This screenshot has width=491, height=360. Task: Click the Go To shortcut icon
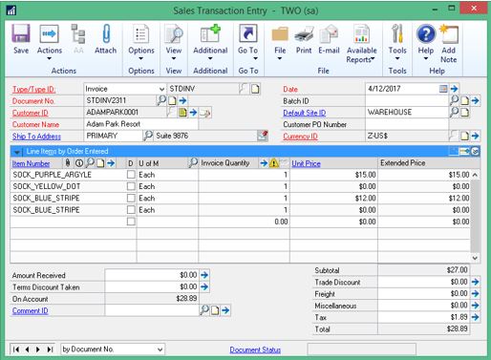coord(247,33)
